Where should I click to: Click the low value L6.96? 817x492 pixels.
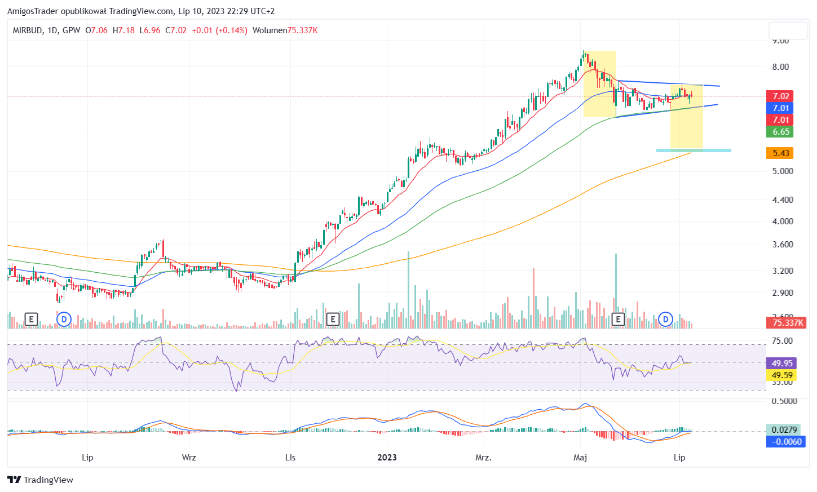[150, 30]
